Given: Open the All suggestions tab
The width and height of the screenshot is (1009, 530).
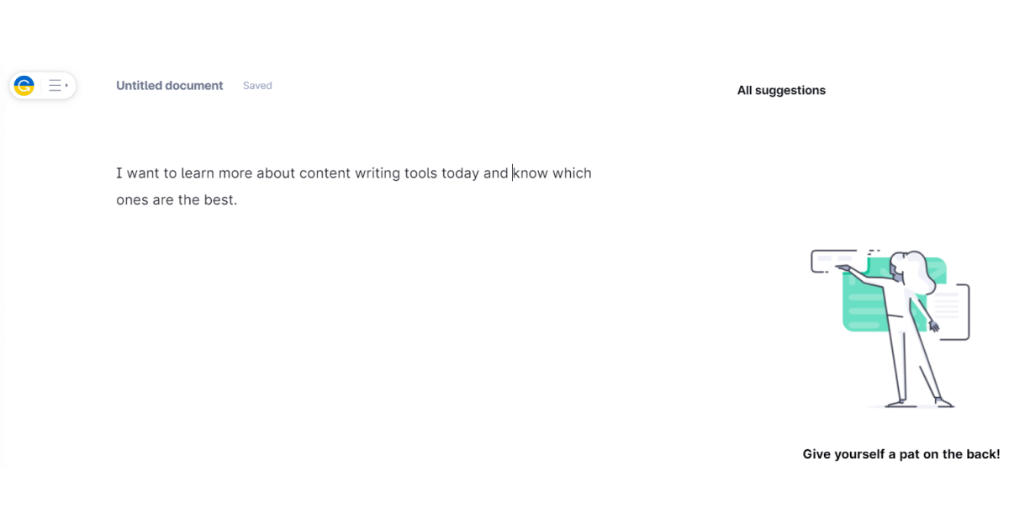Looking at the screenshot, I should pos(781,91).
